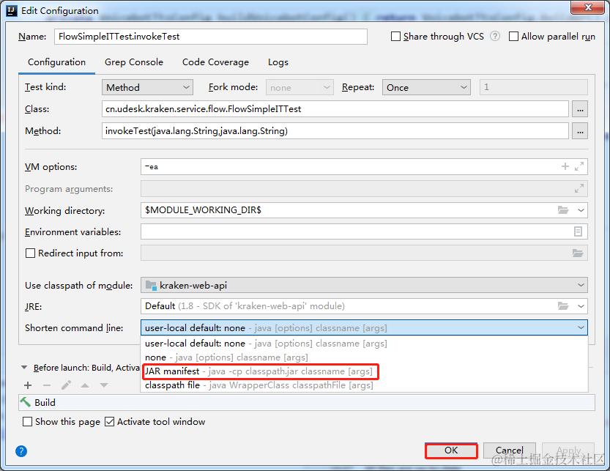
Task: Switch to Configuration tab
Action: pos(57,62)
